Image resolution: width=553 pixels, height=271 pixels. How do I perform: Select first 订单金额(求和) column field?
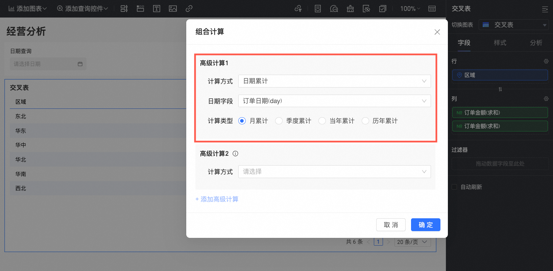[500, 113]
